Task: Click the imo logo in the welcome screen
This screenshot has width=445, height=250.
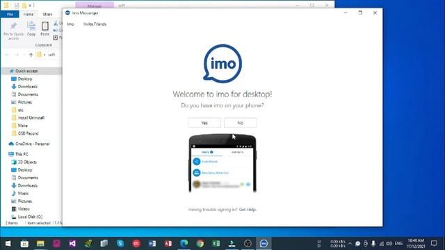Action: (222, 63)
